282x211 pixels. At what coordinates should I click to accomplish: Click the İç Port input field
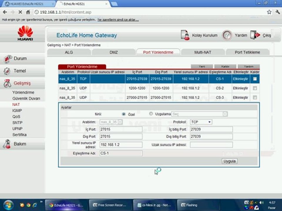pyautogui.click(x=121, y=129)
